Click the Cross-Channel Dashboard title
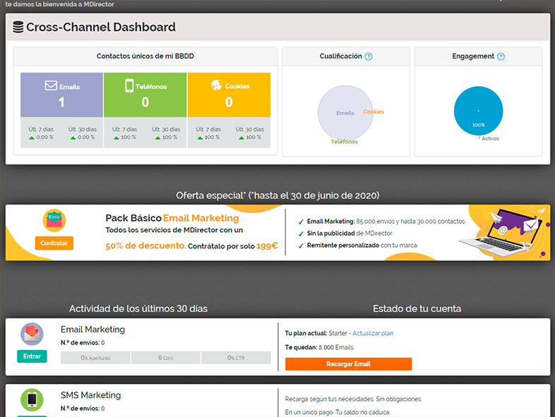The image size is (555, 417). pyautogui.click(x=101, y=28)
